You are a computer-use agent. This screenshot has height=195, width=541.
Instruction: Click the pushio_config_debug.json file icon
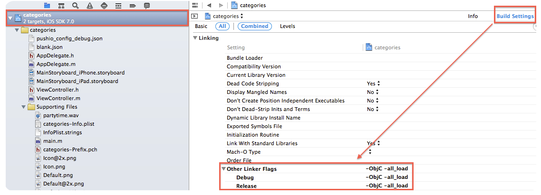tap(31, 38)
